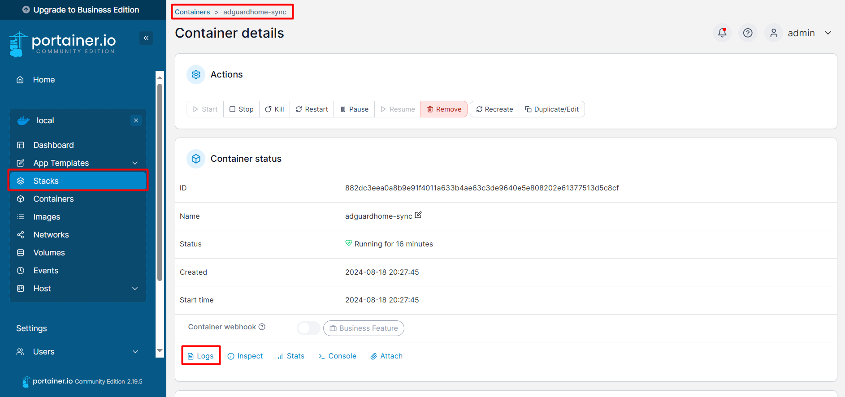The height and width of the screenshot is (397, 845).
Task: Click the sidebar scroll-up arrow
Action: (160, 78)
